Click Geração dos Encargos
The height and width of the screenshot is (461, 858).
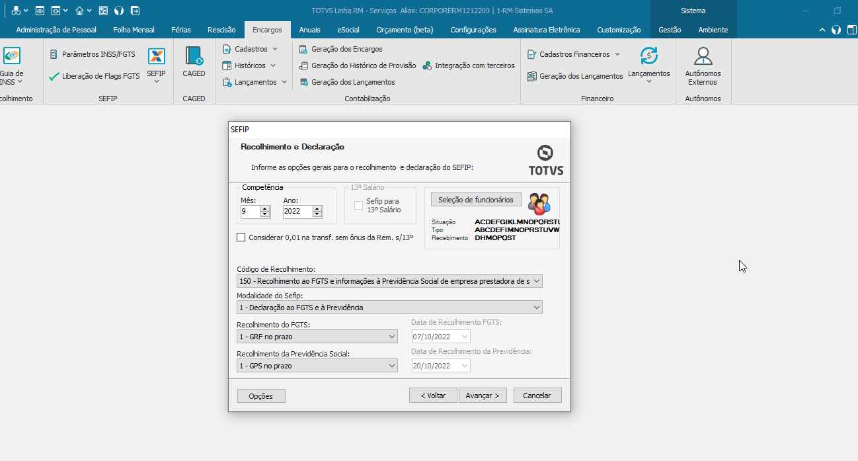[x=340, y=49]
